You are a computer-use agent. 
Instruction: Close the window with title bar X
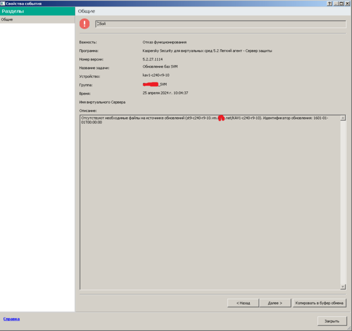[347, 4]
